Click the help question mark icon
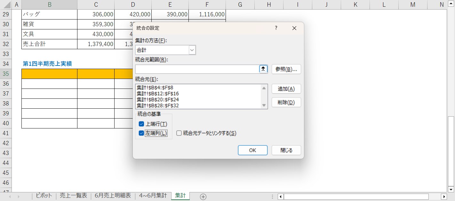Viewport: 455px width, 201px height. pyautogui.click(x=276, y=28)
